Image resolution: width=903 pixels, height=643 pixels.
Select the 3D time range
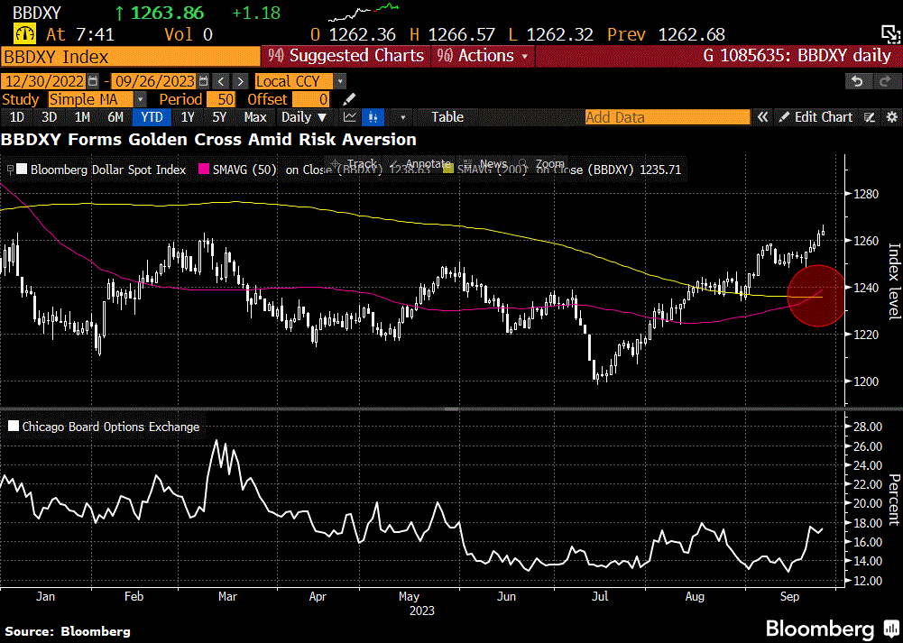[50, 117]
